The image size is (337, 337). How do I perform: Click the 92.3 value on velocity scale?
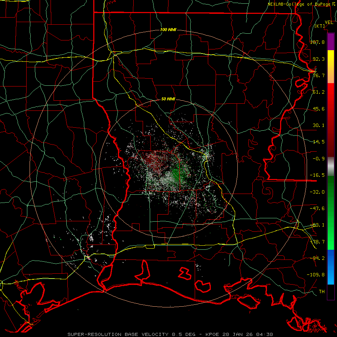point(319,59)
